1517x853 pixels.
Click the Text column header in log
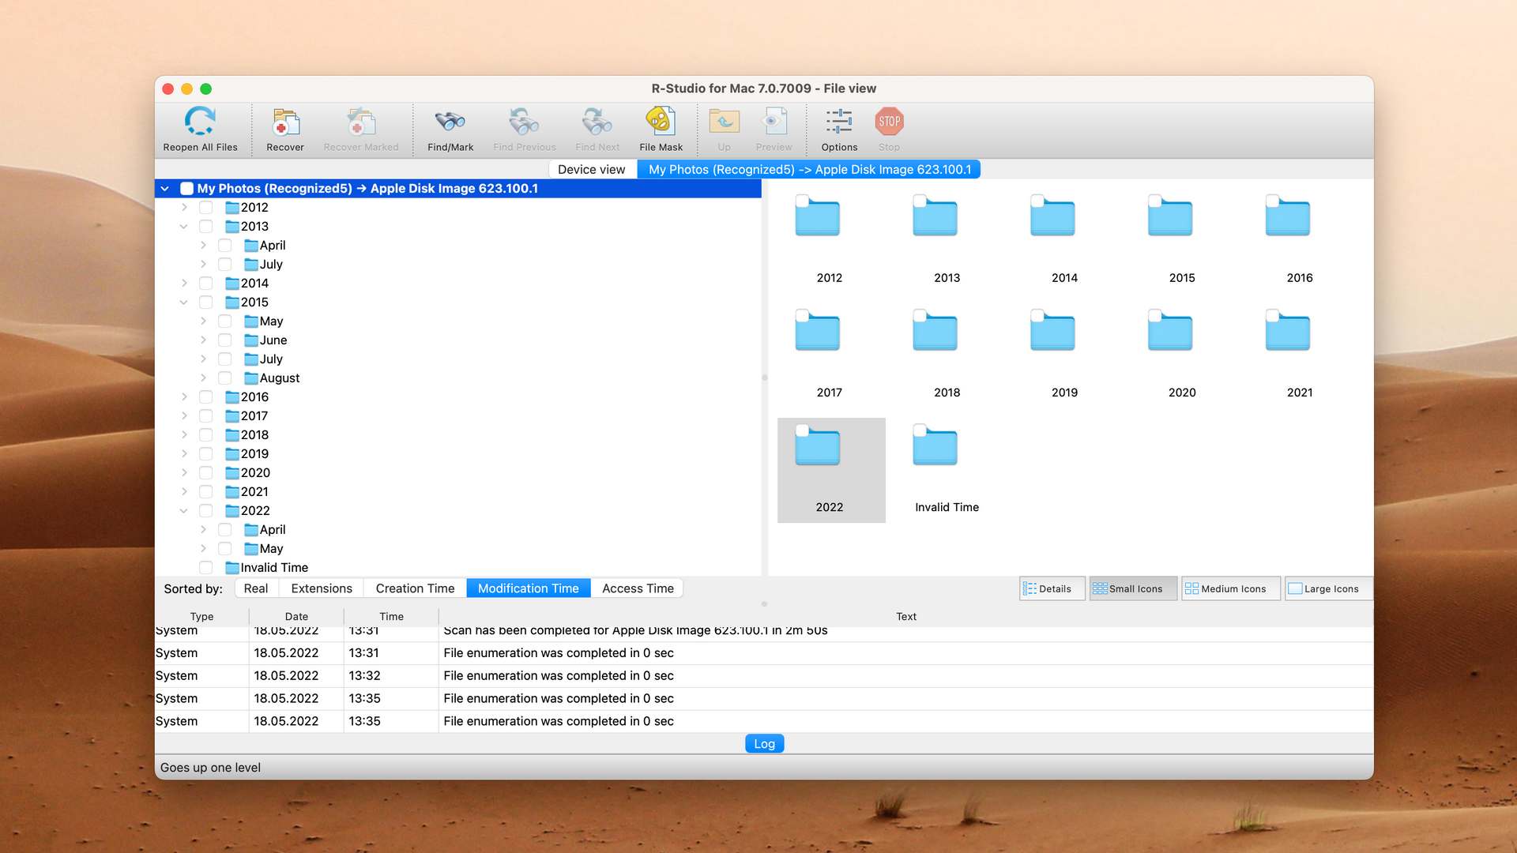[906, 616]
